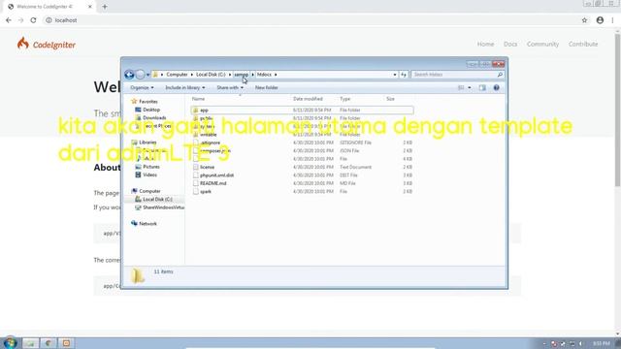Open a new browser tab
The width and height of the screenshot is (621, 349).
[x=105, y=7]
